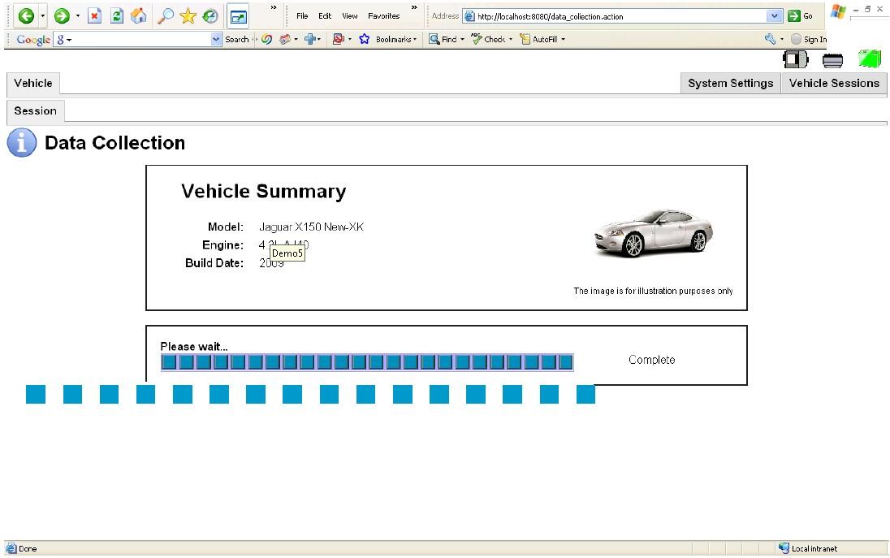Image resolution: width=890 pixels, height=558 pixels.
Task: Expand the Google search box dropdown
Action: [216, 39]
